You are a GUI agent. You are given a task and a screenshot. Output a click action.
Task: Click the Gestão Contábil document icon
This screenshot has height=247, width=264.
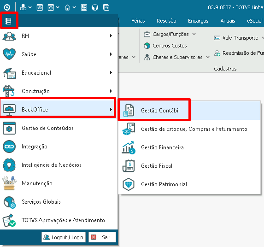click(129, 111)
